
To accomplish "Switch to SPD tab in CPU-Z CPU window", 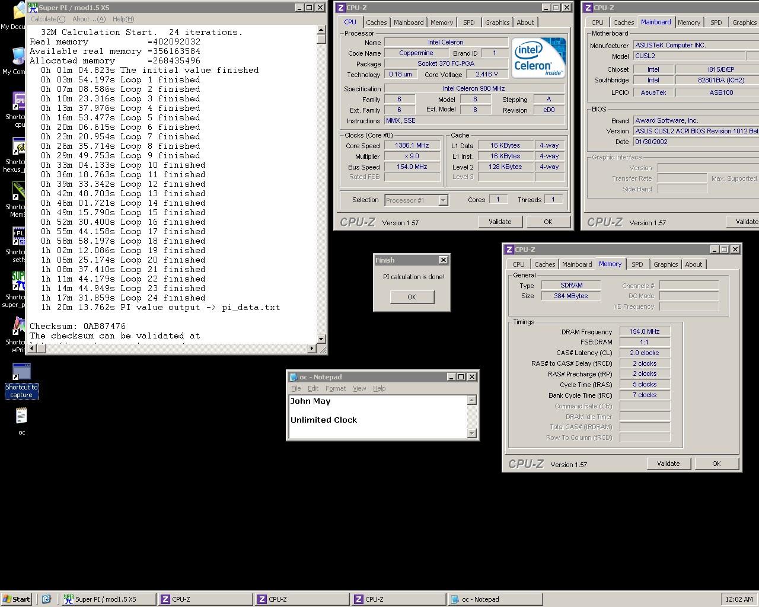I will [469, 23].
